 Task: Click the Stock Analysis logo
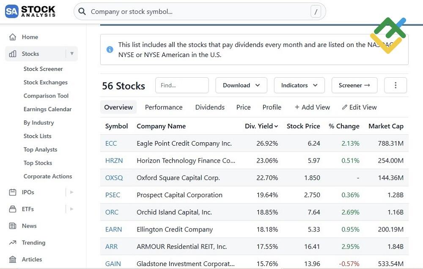pos(30,11)
